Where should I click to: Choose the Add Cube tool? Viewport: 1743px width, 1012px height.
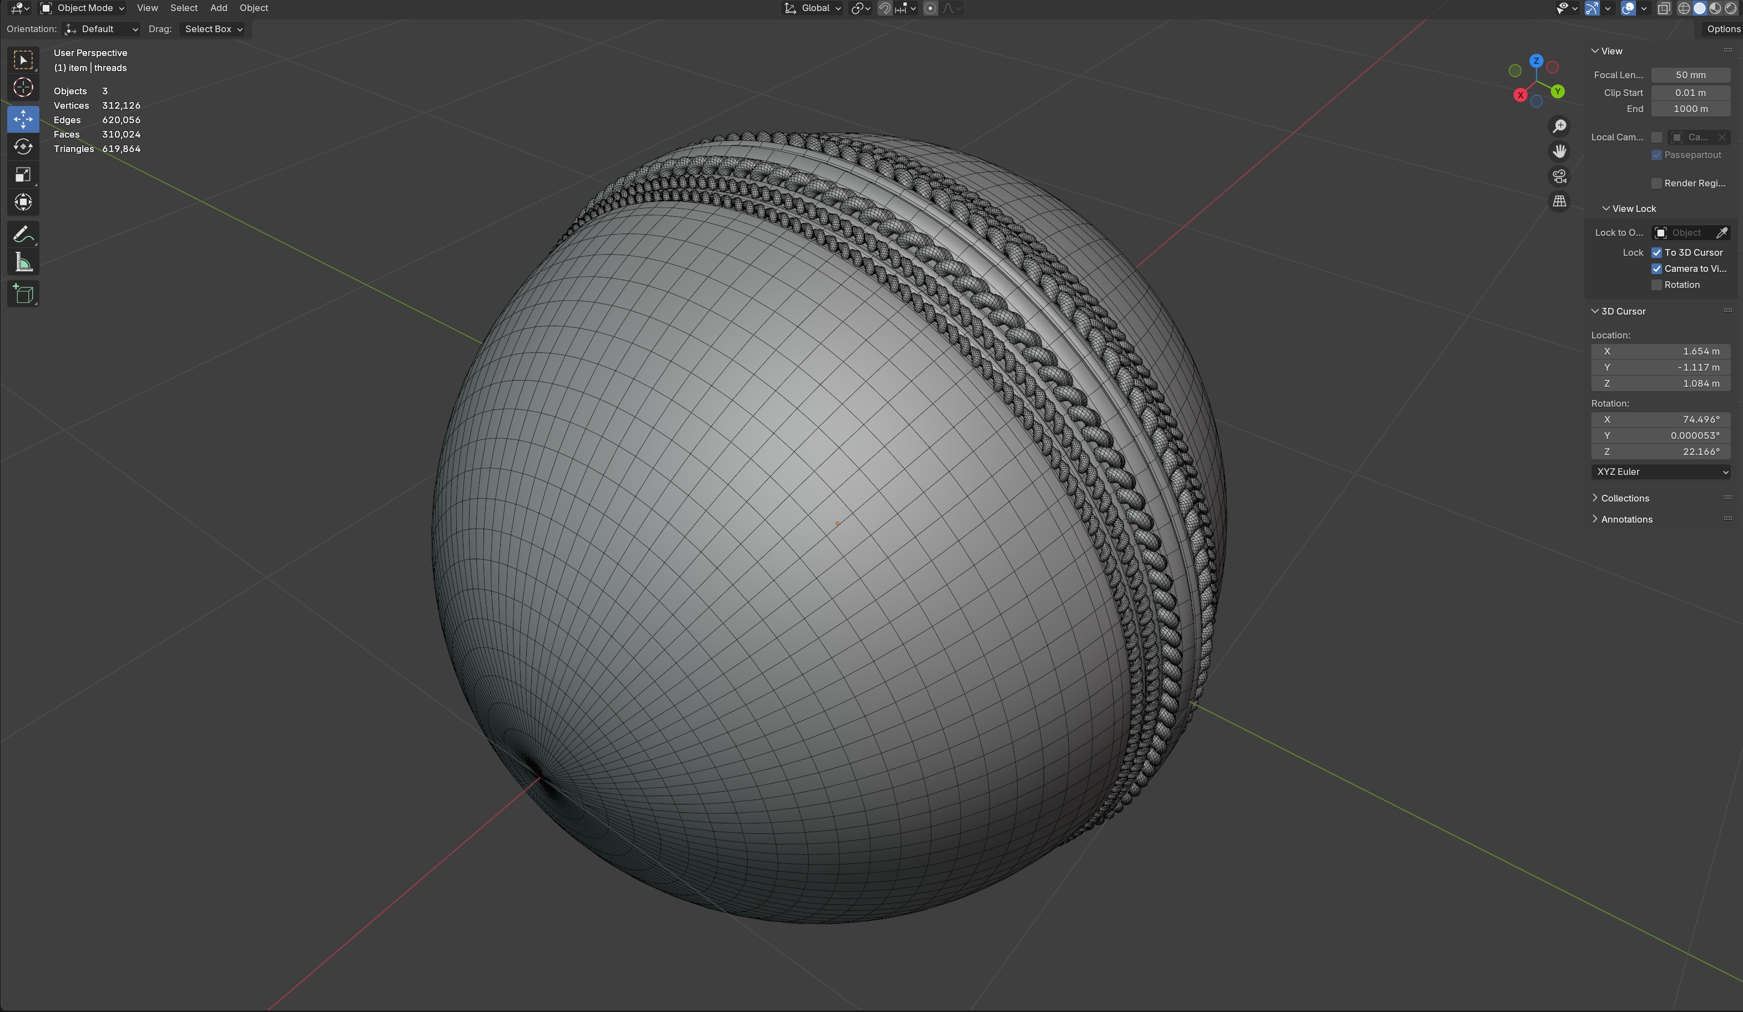(x=23, y=294)
